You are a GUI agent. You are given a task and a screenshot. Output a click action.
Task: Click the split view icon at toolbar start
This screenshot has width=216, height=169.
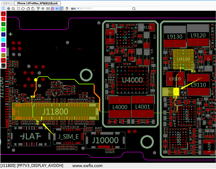(x=3, y=8)
